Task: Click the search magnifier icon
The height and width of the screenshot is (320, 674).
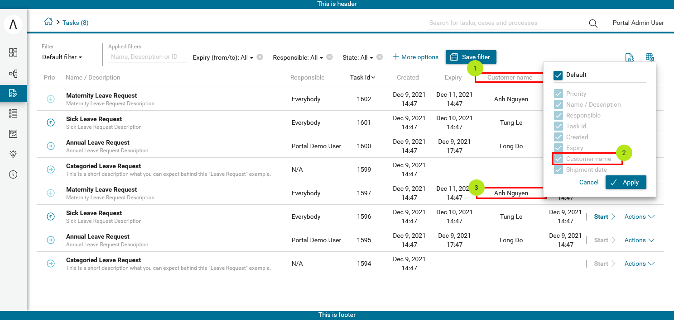Action: click(x=593, y=24)
